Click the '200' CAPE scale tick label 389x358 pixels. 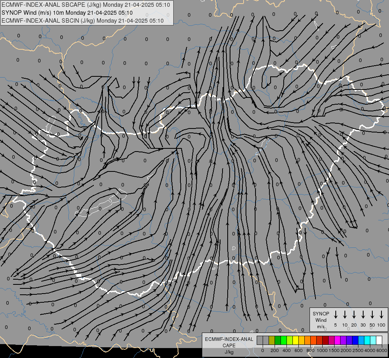[x=275, y=350]
